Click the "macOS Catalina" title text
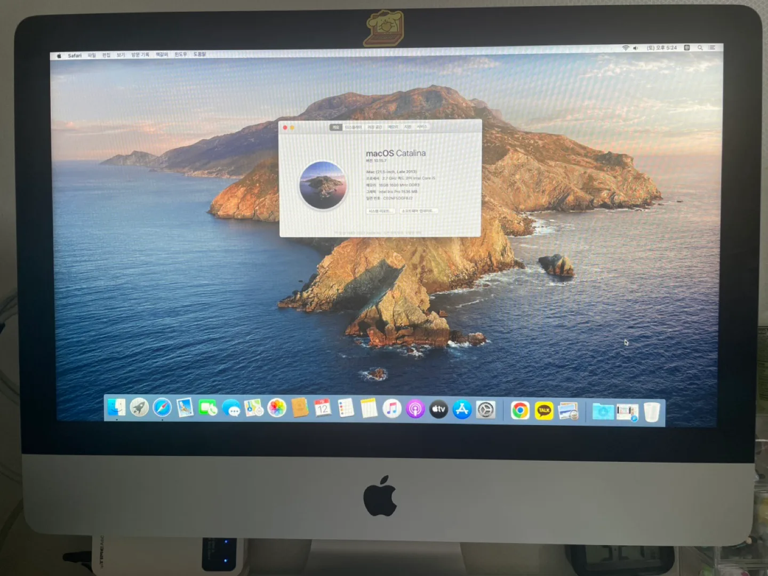This screenshot has width=768, height=576. tap(396, 153)
